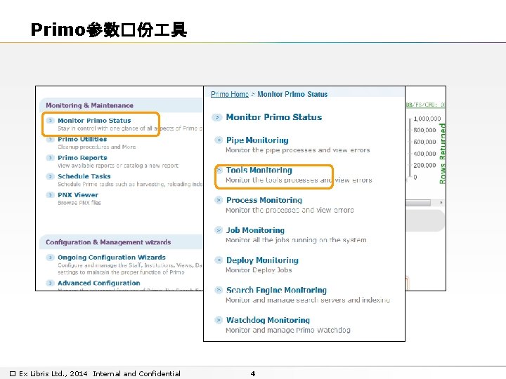Screen dimensions: 506x379
Task: Open Ongoing Configuration Wizards link
Action: (x=112, y=257)
